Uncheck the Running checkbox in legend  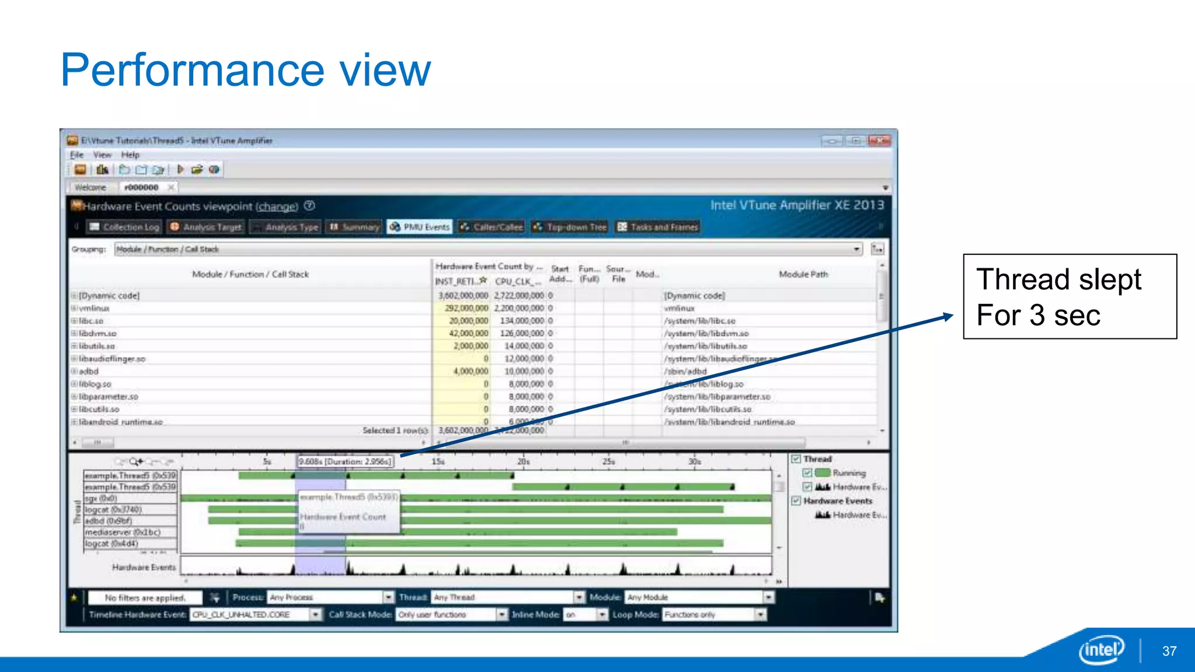pos(808,473)
